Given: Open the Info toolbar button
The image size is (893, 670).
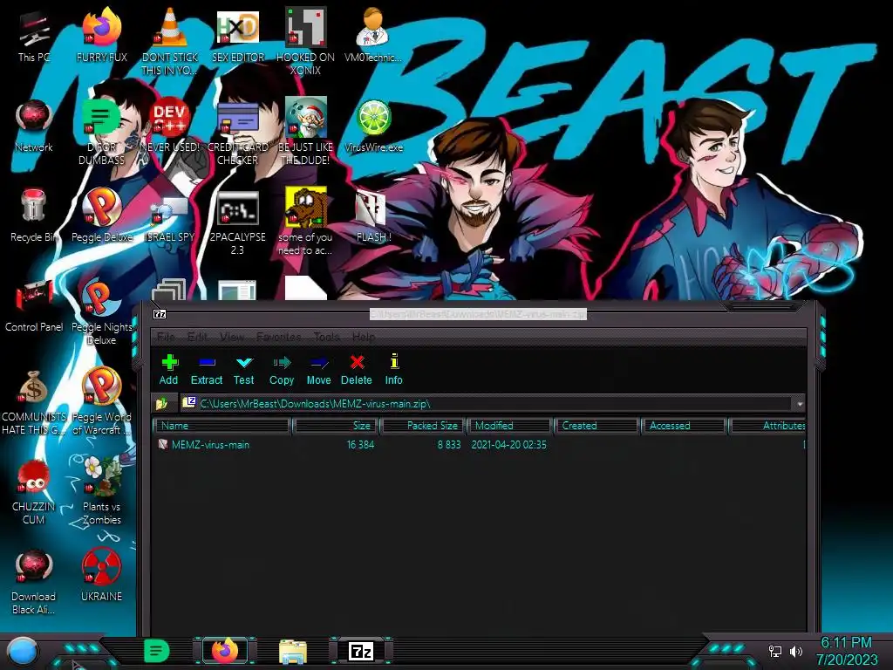Looking at the screenshot, I should coord(393,369).
